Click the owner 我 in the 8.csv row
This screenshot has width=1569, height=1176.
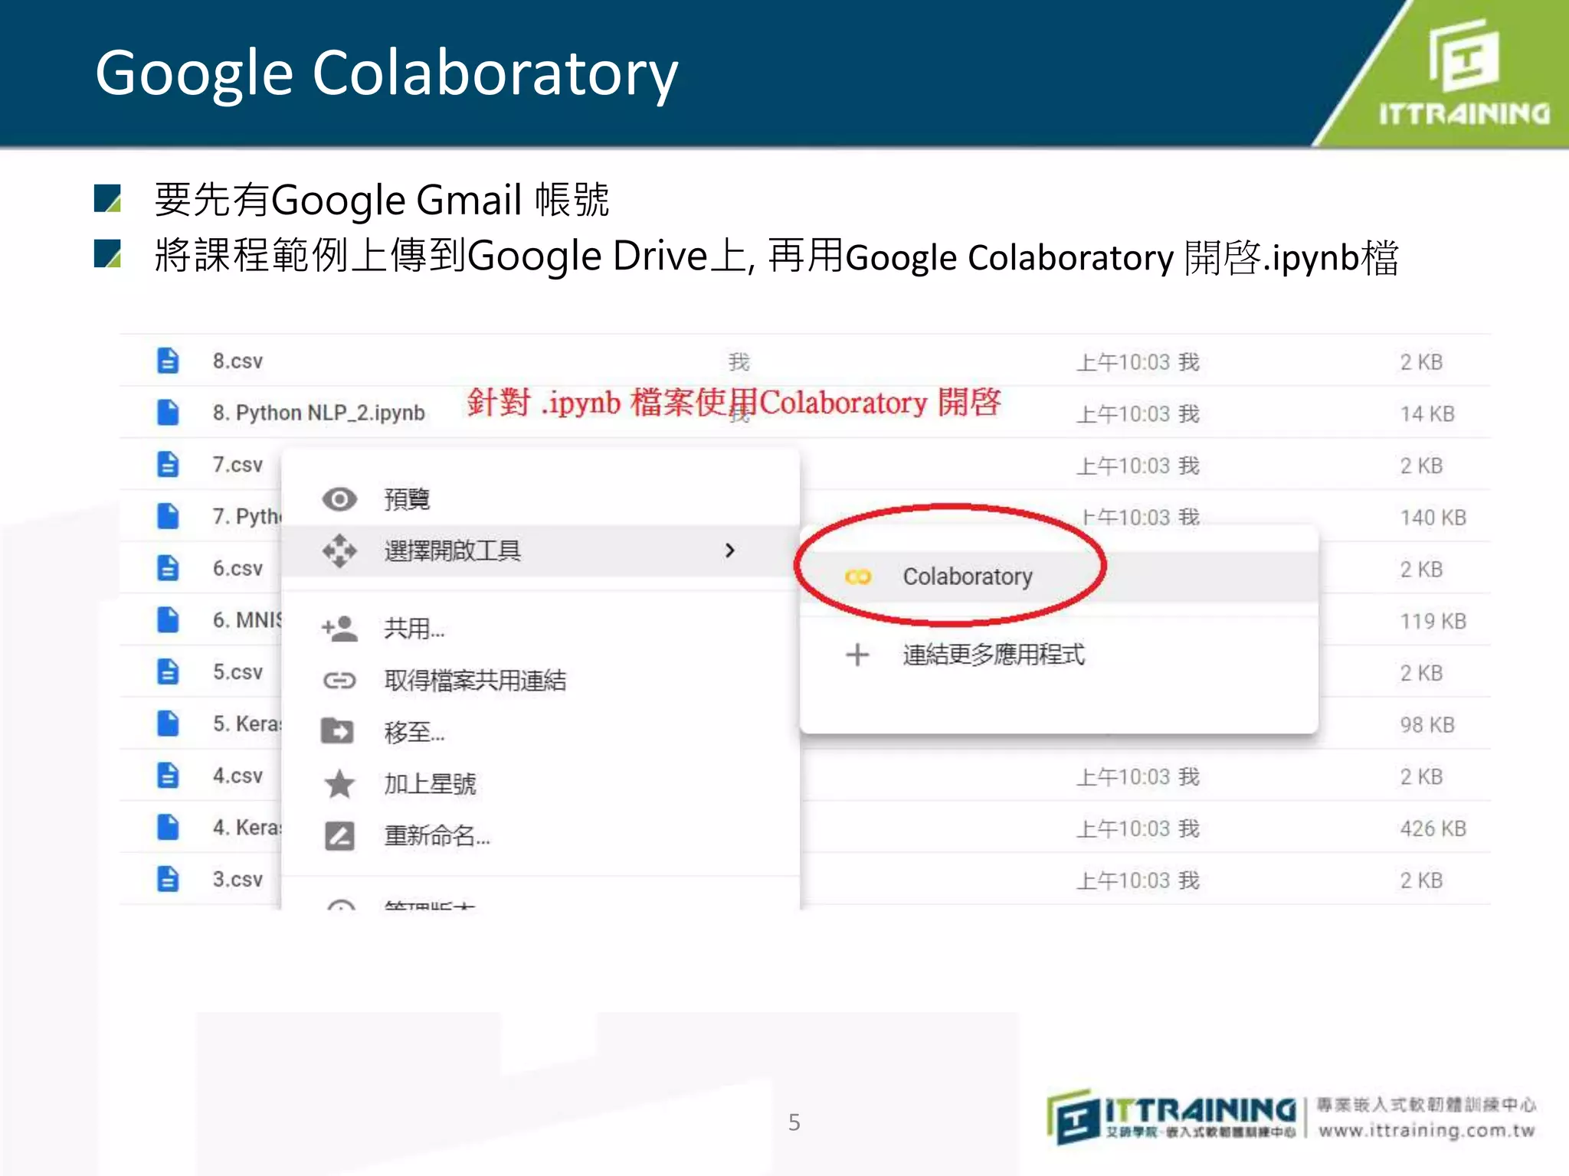[x=739, y=361]
